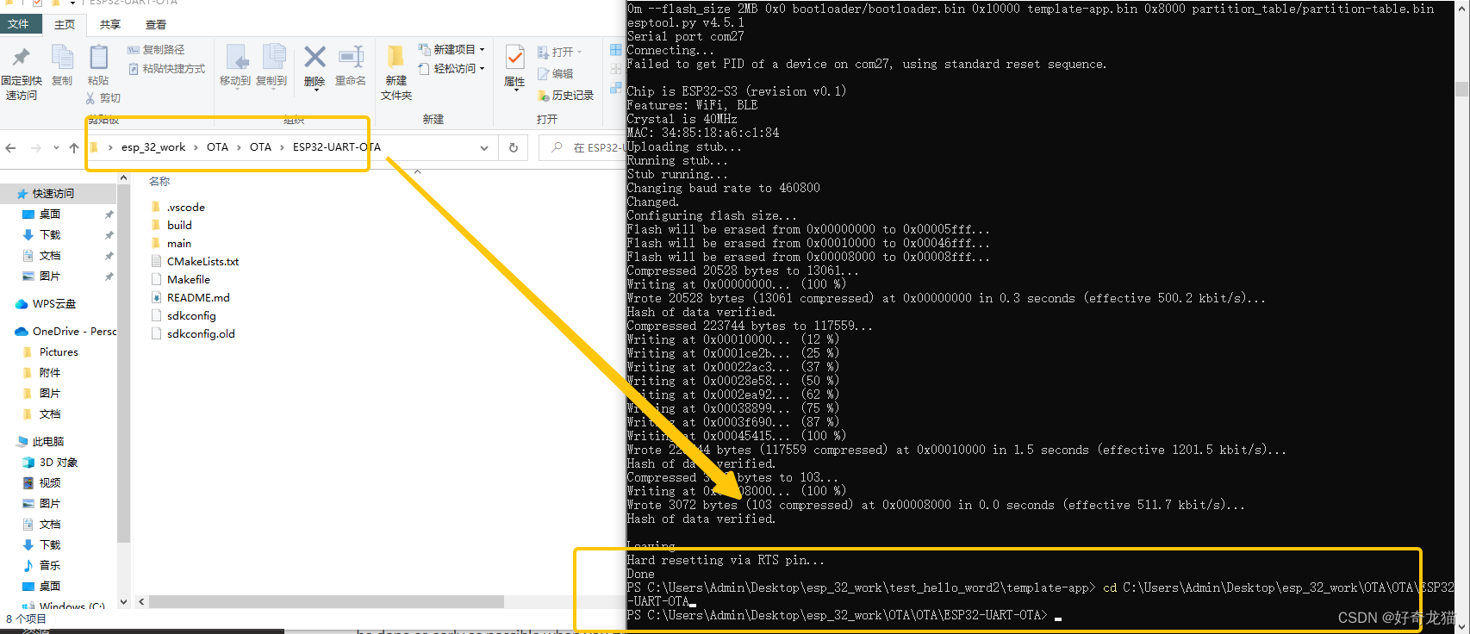Open Videos (视频) under This PC
The width and height of the screenshot is (1470, 634).
coord(50,483)
